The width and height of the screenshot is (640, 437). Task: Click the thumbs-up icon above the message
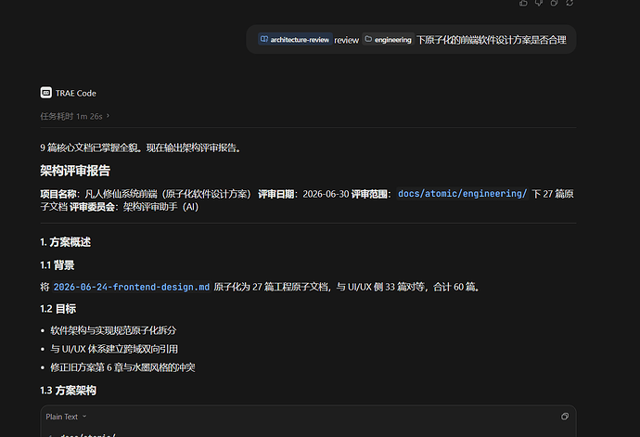click(523, 3)
